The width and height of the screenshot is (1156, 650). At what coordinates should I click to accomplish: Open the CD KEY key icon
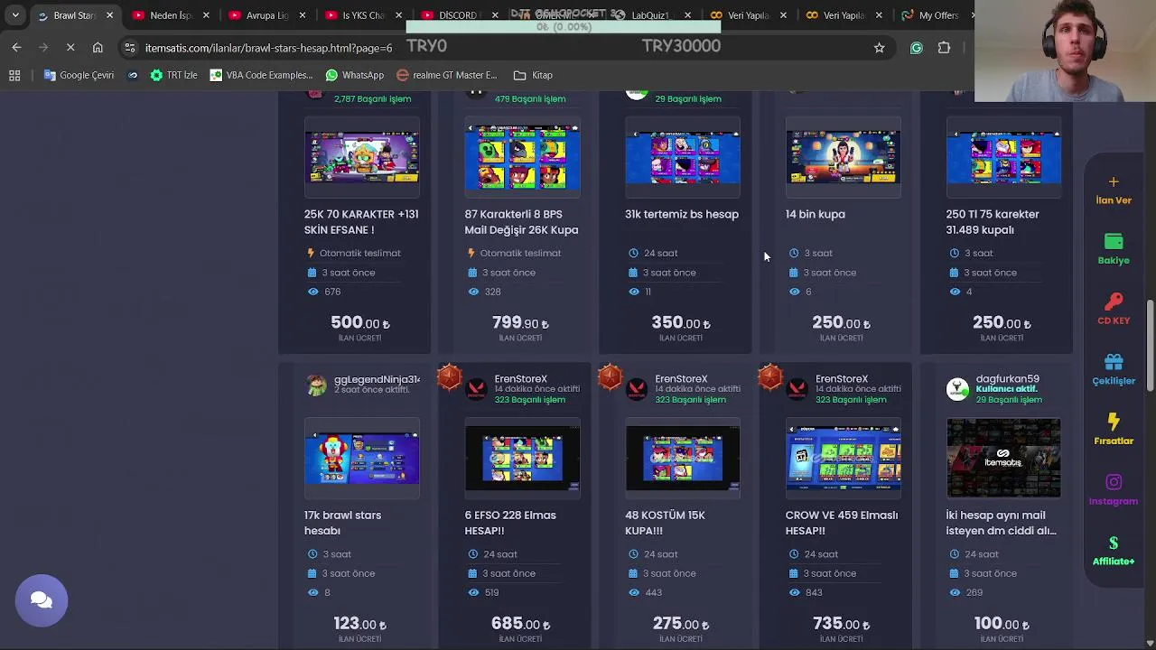(1114, 302)
